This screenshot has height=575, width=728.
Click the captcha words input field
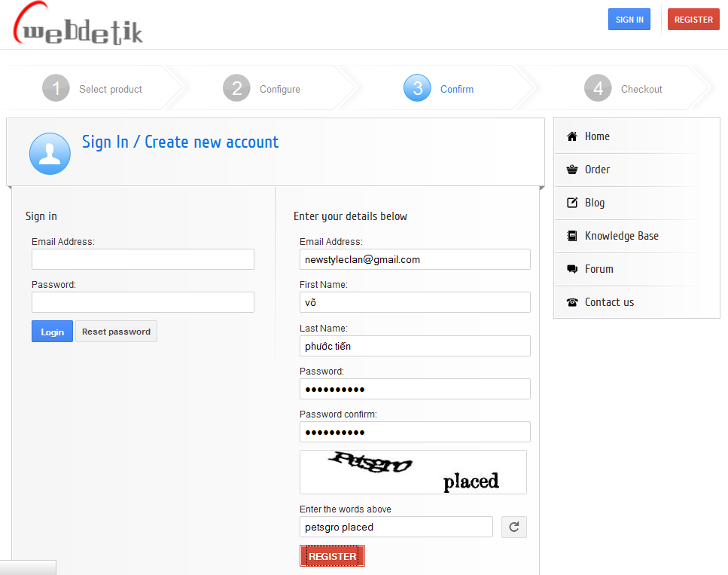click(x=396, y=527)
